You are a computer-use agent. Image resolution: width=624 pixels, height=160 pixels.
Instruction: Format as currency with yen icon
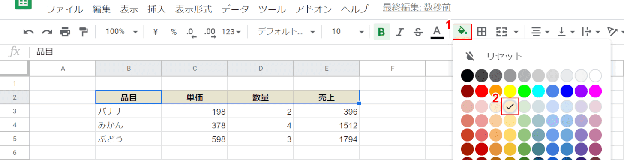pos(156,32)
